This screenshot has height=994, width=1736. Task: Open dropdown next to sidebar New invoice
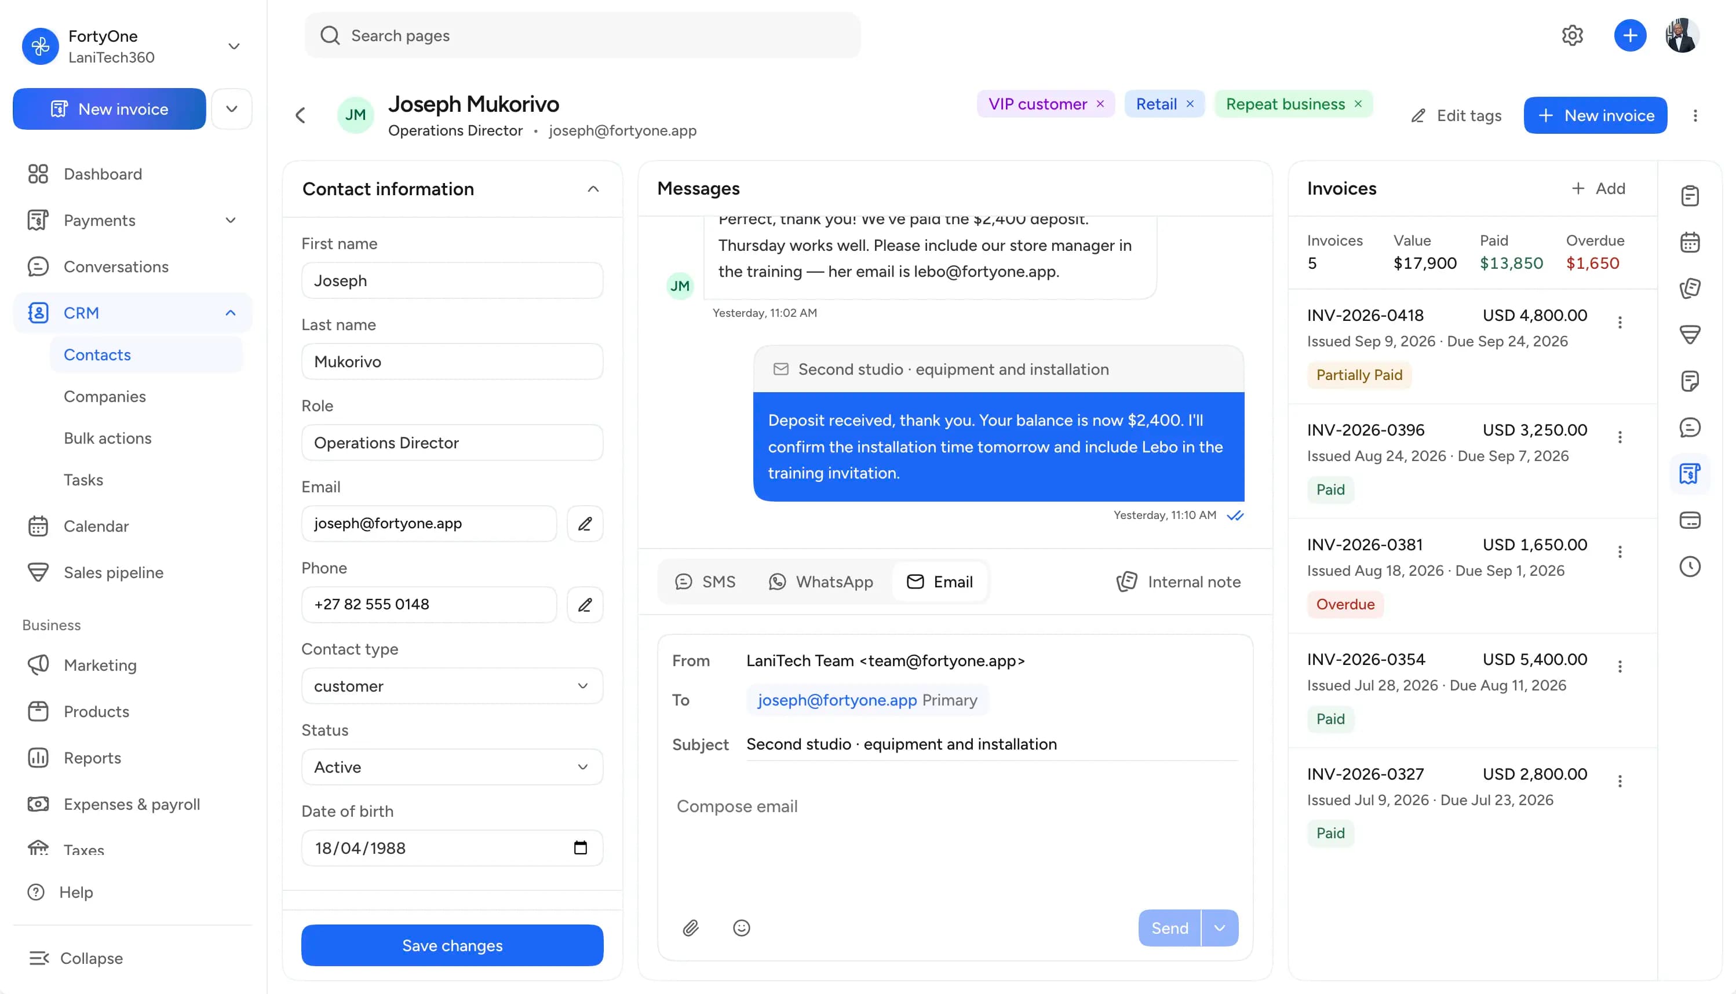tap(232, 109)
